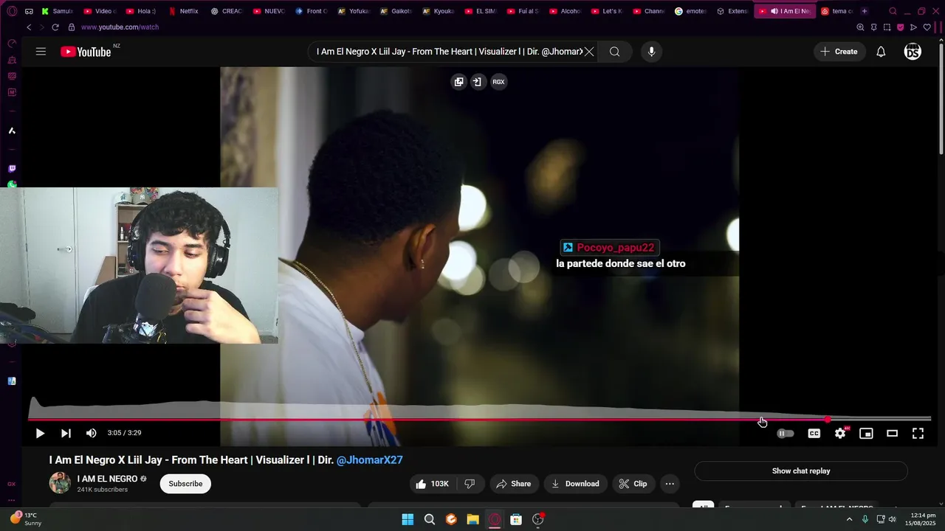945x531 pixels.
Task: Click the address bar URL www.youtube.com/watch
Action: (x=120, y=27)
